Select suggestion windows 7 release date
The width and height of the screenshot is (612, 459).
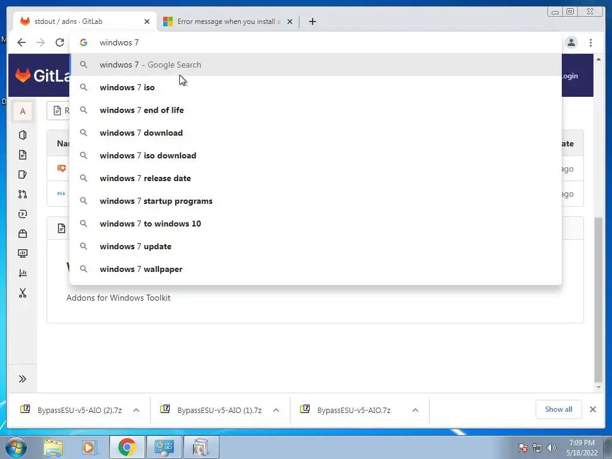point(316,178)
